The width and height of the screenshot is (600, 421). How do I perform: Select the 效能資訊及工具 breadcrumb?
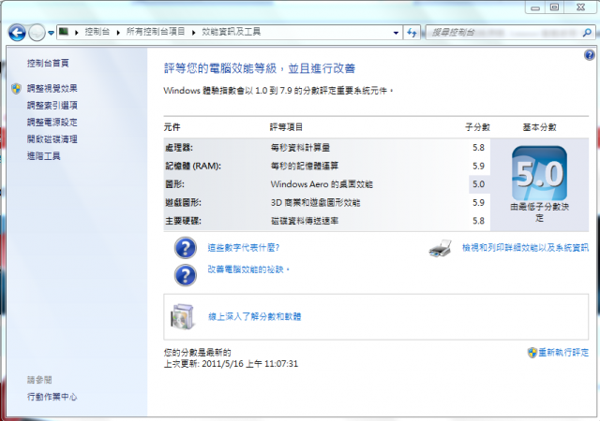[232, 32]
